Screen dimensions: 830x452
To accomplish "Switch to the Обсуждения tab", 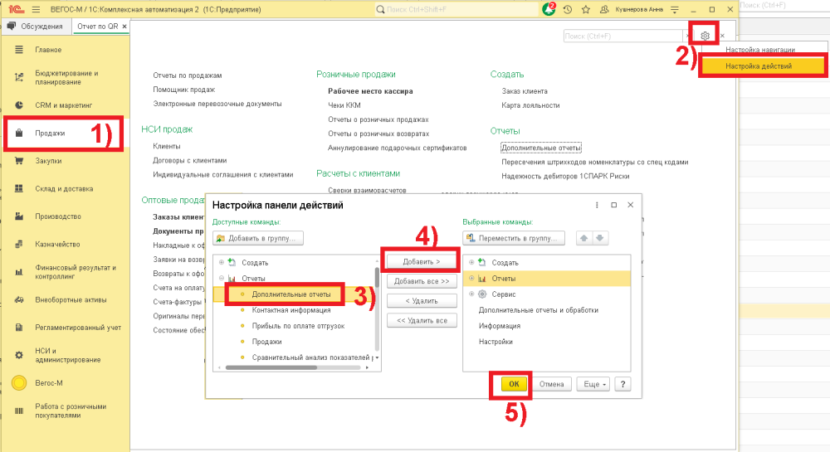I will click(x=37, y=27).
